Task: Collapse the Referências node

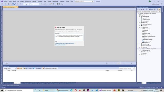Action: coord(139,27)
